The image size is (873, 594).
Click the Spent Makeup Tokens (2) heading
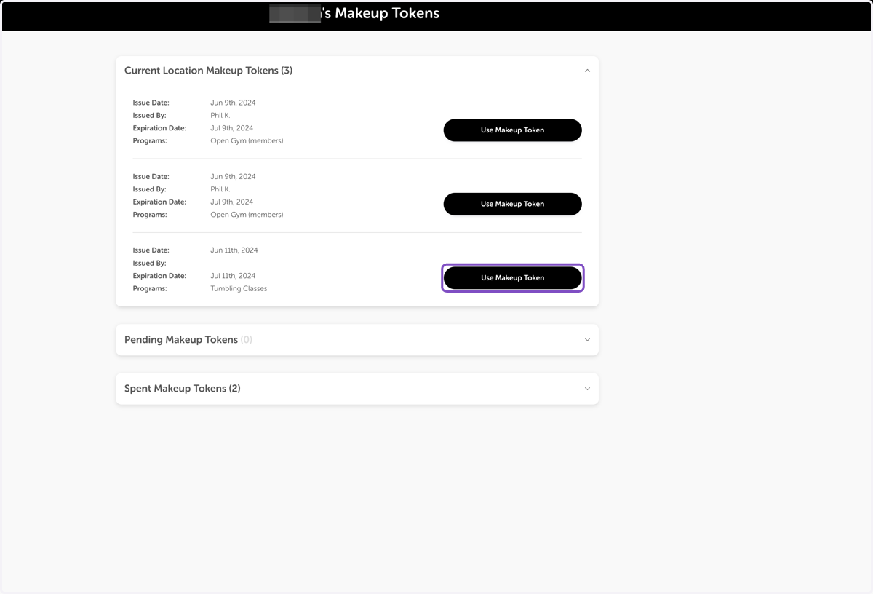pos(183,389)
